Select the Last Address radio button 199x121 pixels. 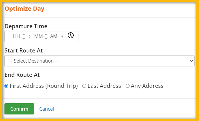[x=84, y=86]
